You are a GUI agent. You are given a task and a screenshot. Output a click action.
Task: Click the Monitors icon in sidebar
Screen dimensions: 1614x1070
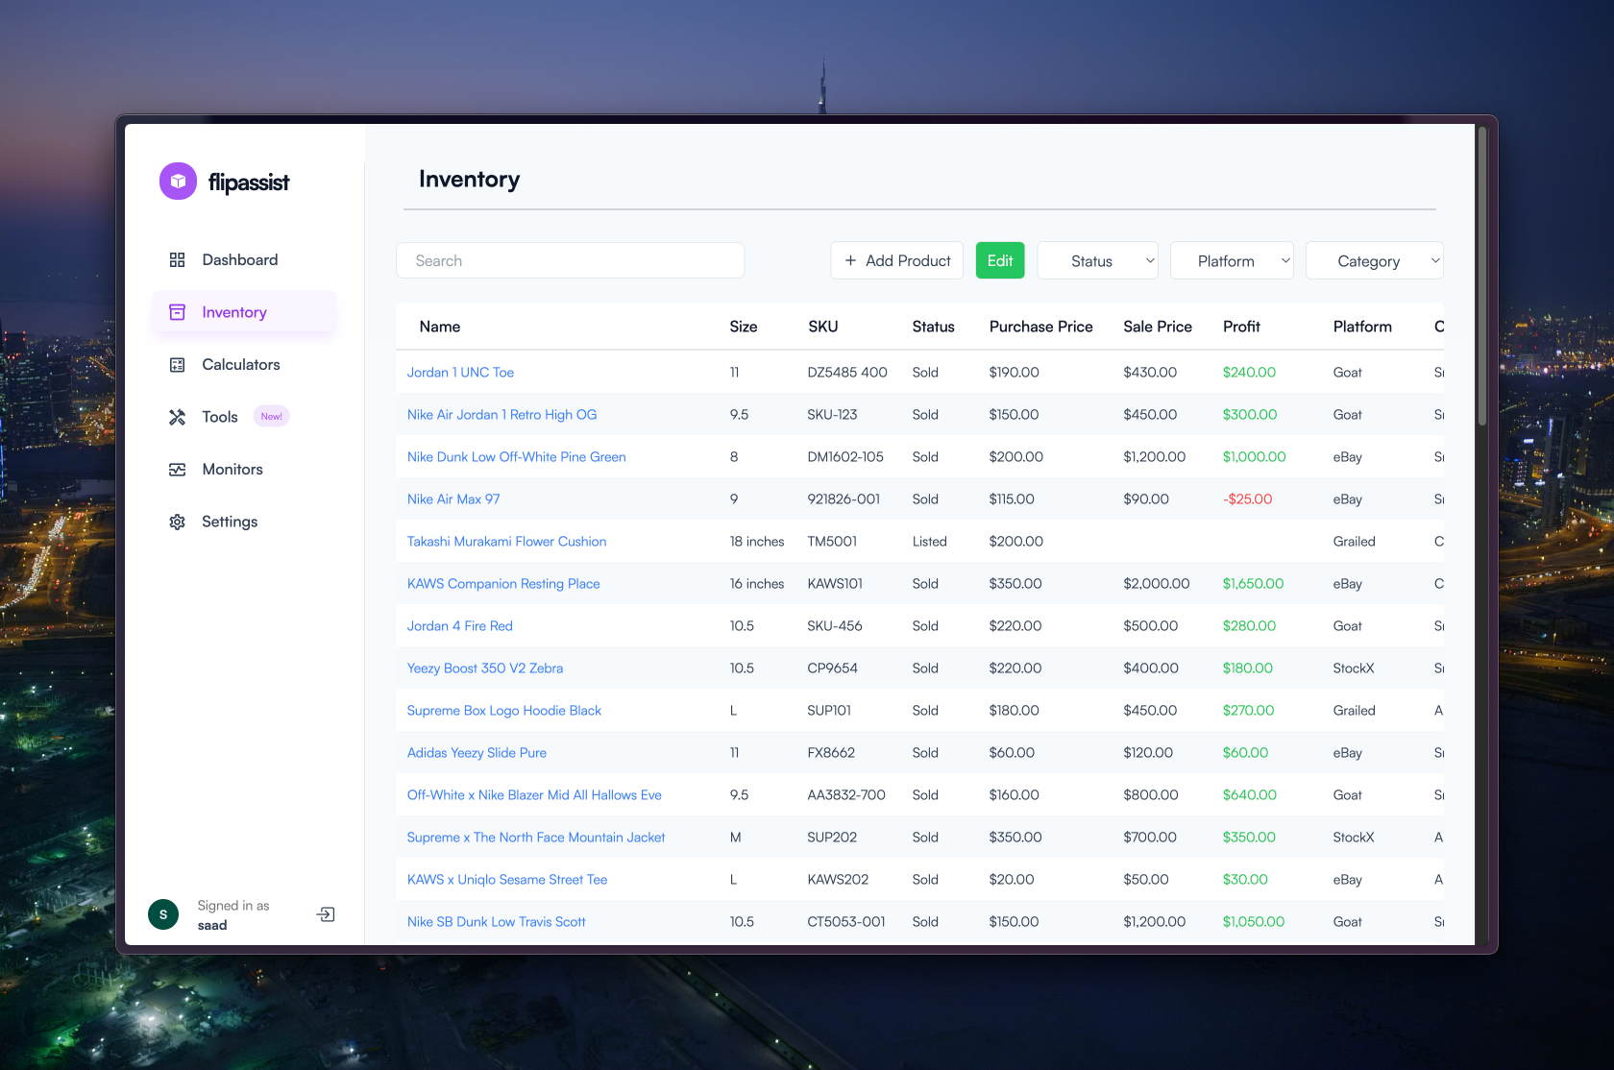click(177, 470)
